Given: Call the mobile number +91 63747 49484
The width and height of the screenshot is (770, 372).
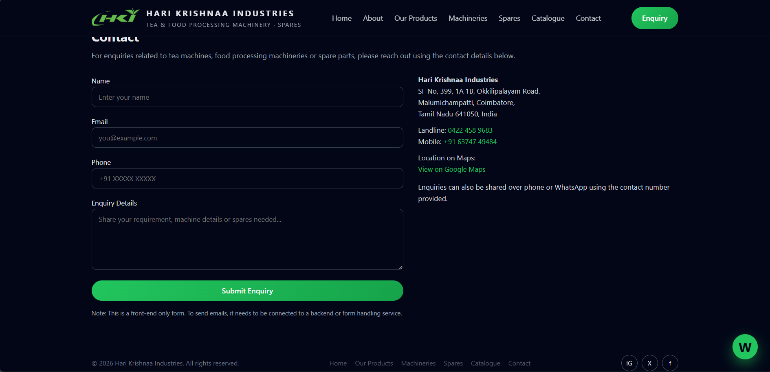Looking at the screenshot, I should click(x=470, y=142).
